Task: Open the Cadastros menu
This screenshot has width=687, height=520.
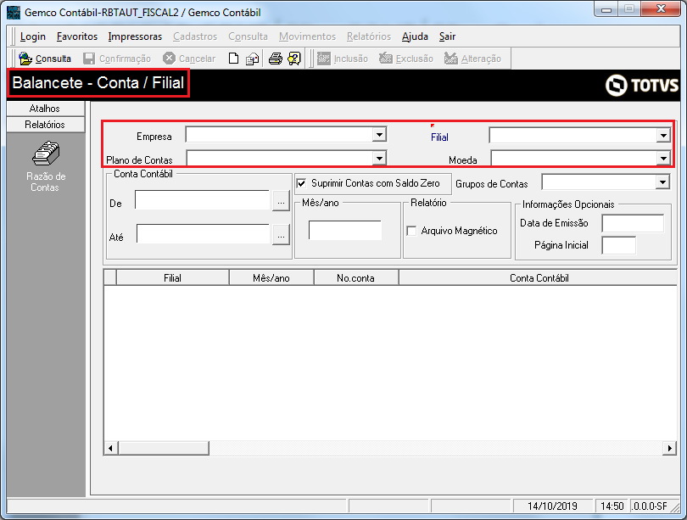Action: (195, 36)
